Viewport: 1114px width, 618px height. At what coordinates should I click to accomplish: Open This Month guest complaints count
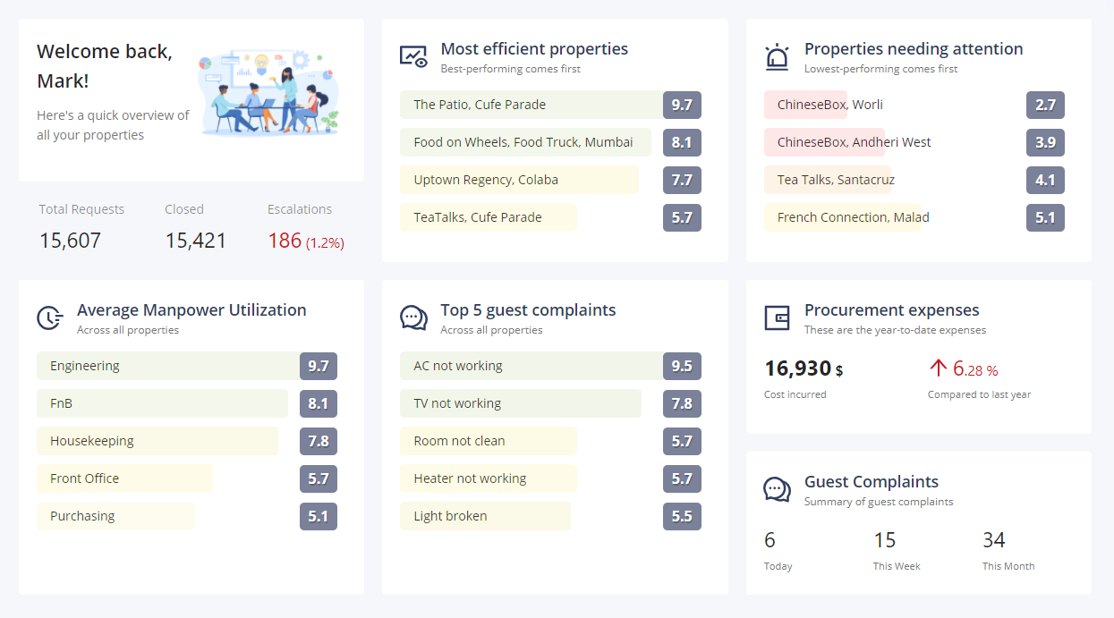click(993, 540)
